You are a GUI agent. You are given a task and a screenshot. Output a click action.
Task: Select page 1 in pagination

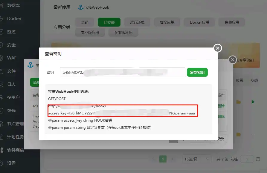pos(163,159)
